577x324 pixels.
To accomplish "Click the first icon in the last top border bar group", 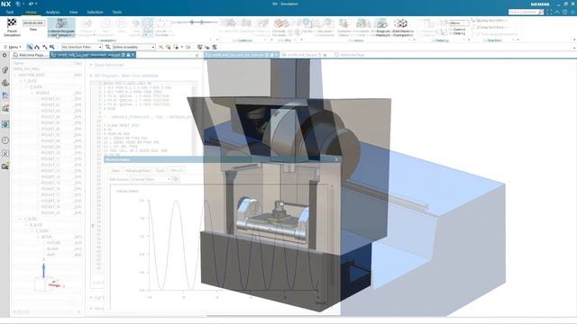I will (199, 47).
